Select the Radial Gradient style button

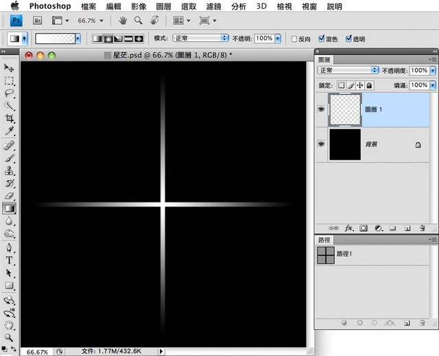[108, 38]
